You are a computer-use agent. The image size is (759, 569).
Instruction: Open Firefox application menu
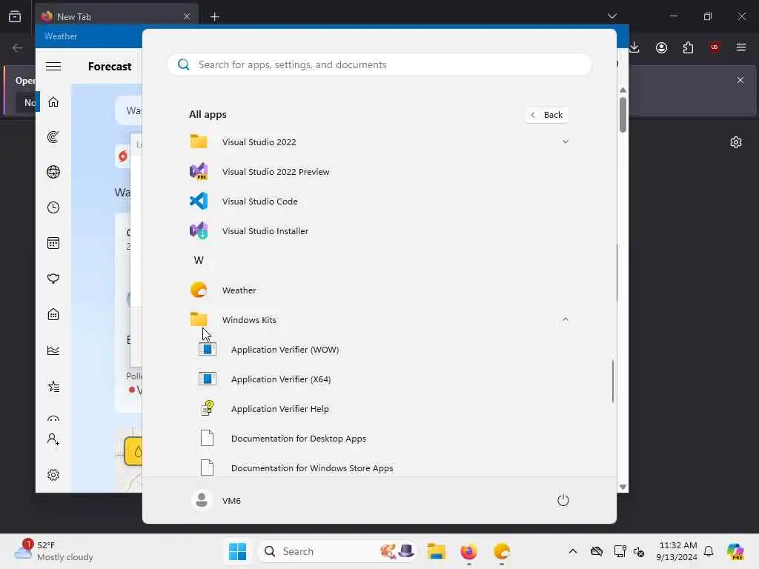click(x=741, y=47)
